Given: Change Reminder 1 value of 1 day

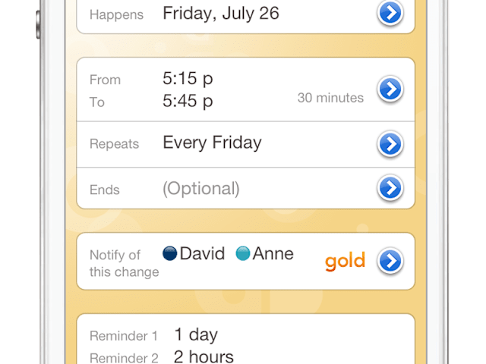Looking at the screenshot, I should pos(196,334).
